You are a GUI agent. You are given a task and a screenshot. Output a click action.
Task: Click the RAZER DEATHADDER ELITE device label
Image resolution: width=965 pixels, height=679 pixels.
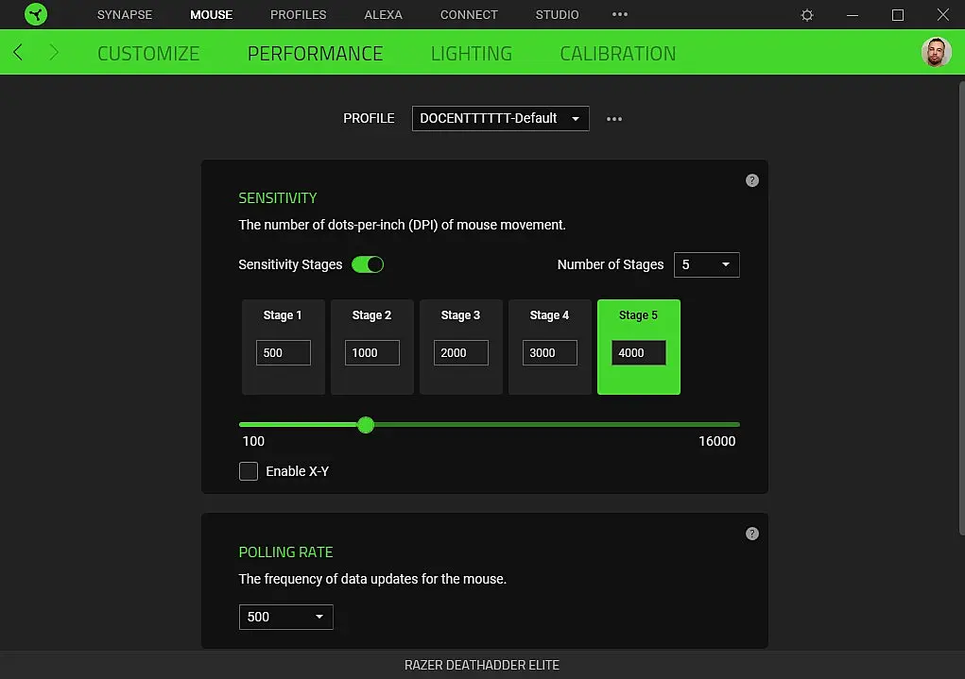pos(482,665)
